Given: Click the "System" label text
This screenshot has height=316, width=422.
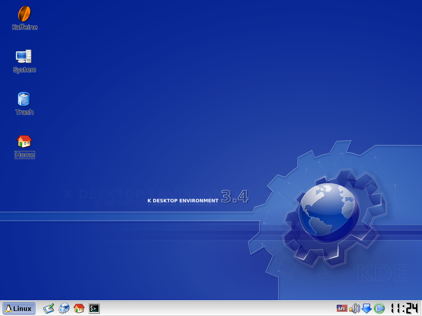Looking at the screenshot, I should [24, 70].
